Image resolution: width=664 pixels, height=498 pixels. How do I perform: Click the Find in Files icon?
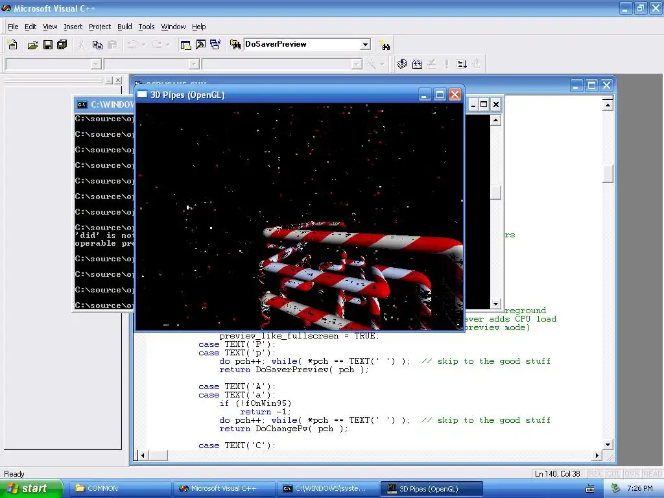coord(235,45)
